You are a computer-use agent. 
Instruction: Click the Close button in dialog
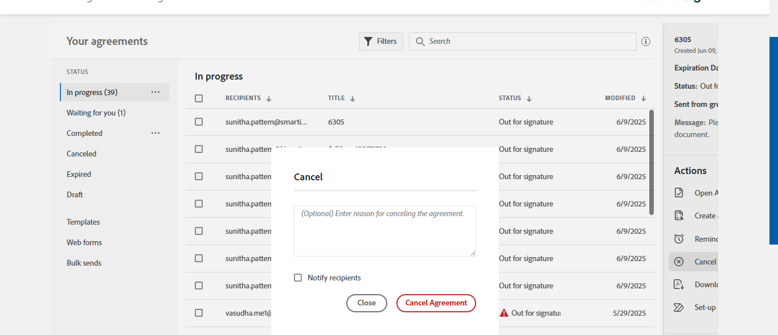[x=366, y=303]
